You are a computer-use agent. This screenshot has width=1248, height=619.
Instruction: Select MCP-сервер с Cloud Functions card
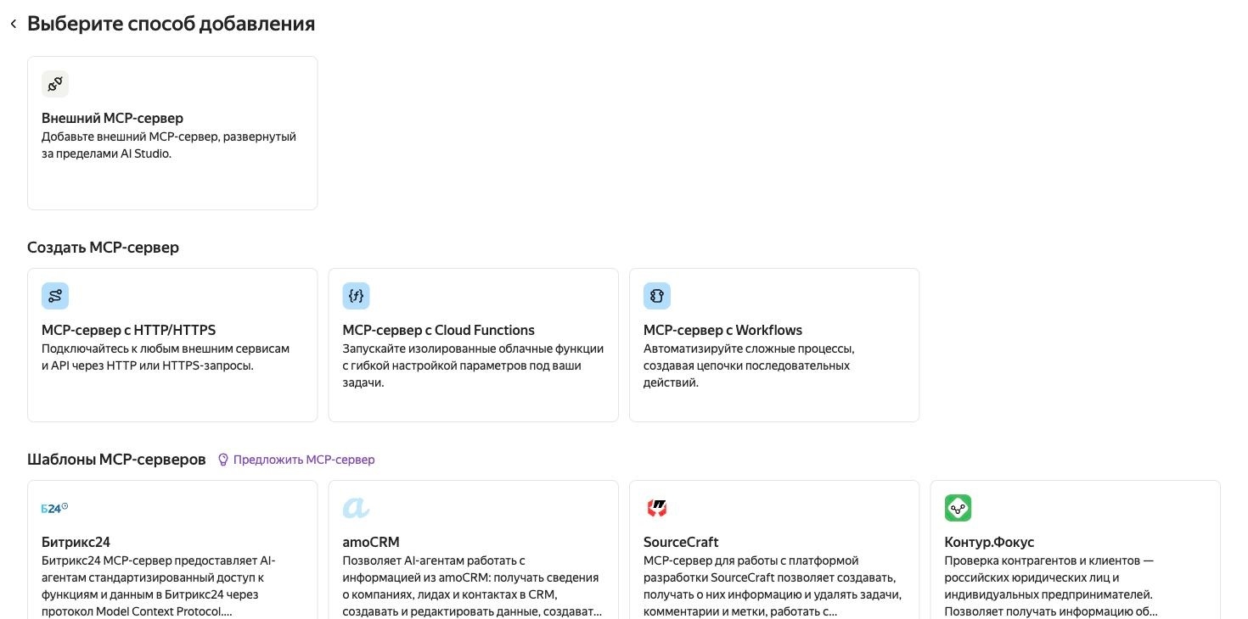pyautogui.click(x=474, y=345)
